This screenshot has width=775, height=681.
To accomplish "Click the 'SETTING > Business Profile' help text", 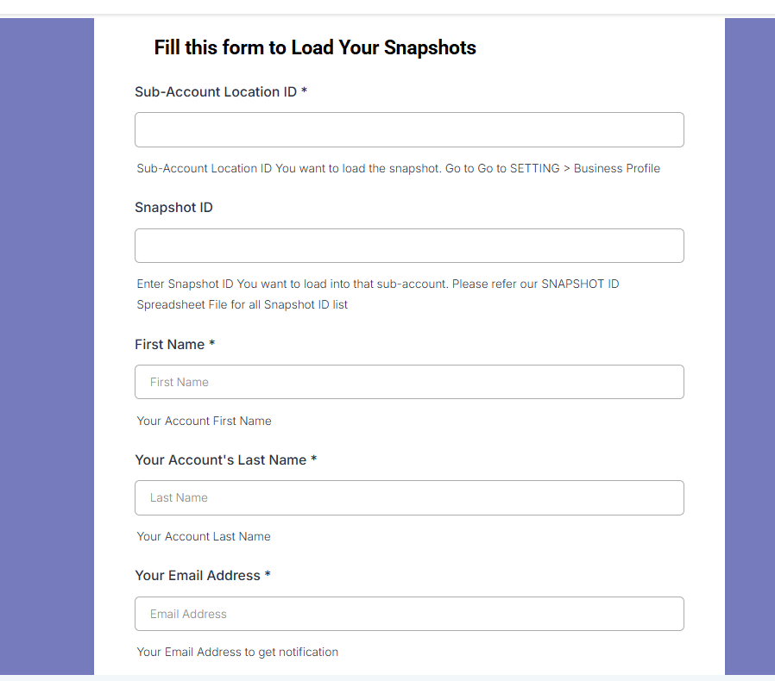I will (585, 168).
